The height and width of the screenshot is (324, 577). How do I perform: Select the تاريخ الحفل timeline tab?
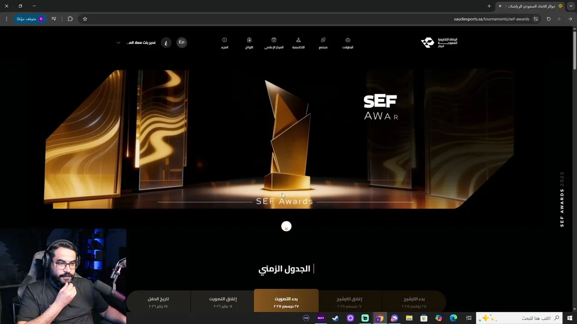click(x=158, y=301)
